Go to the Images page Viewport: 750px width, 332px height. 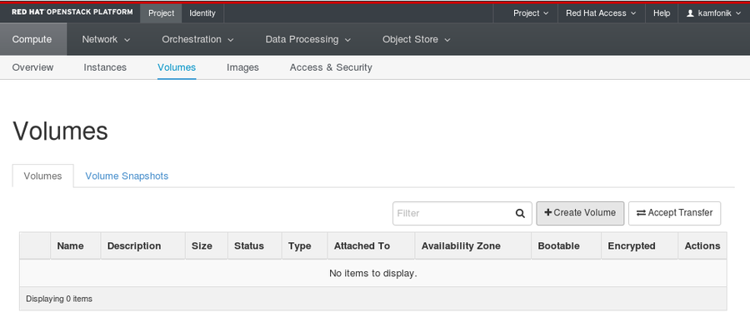pos(243,67)
